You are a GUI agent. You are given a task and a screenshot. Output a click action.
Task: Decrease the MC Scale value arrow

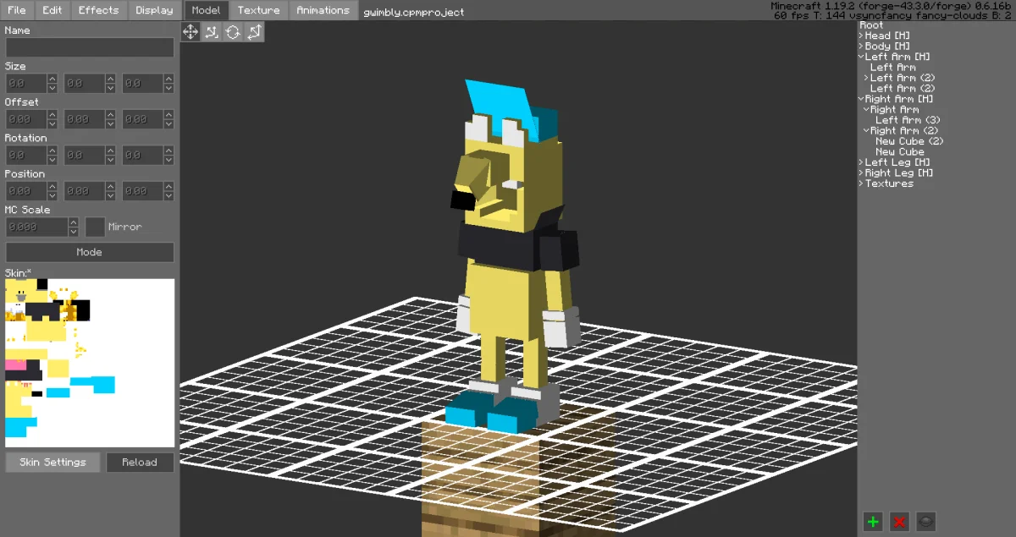[x=74, y=232]
